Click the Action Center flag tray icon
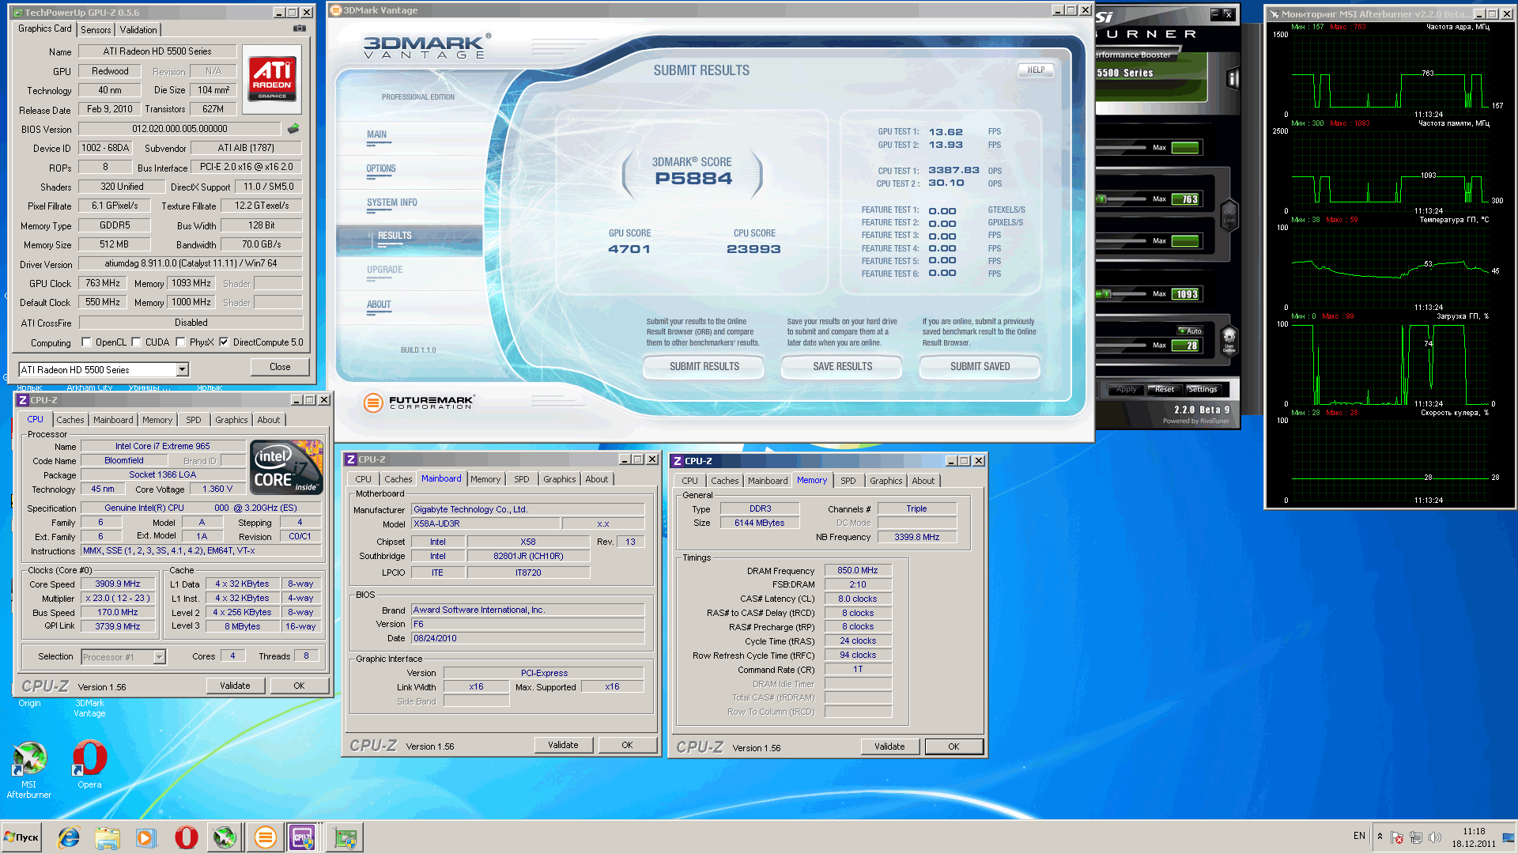This screenshot has width=1518, height=854. (x=1397, y=837)
